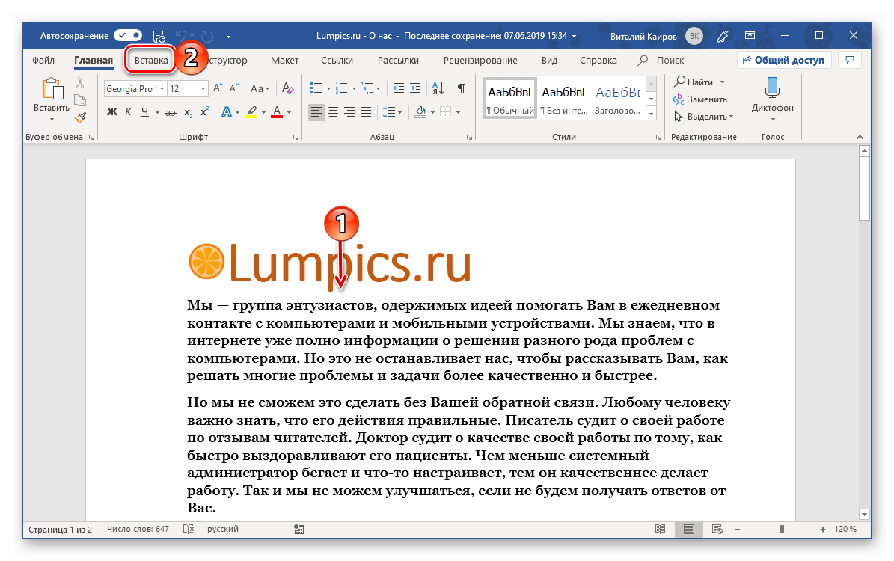Center-align the paragraph text
Viewport: 894px width, 561px height.
tap(333, 112)
